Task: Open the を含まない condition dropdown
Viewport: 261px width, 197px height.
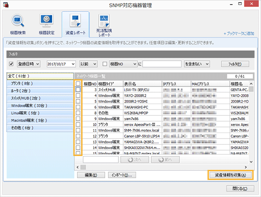Action: pyautogui.click(x=197, y=64)
